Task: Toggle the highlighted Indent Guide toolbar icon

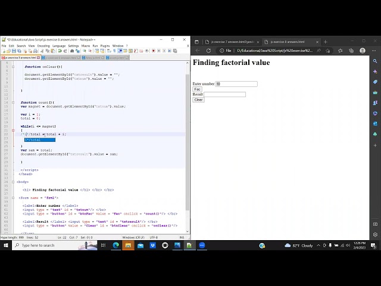Action: click(120, 51)
